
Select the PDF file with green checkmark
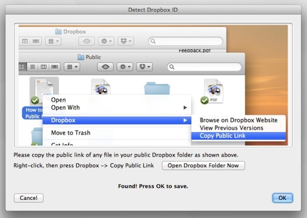(x=213, y=91)
